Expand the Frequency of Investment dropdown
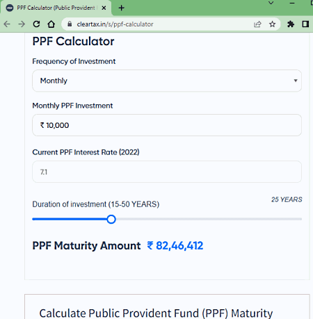This screenshot has width=313, height=319. pos(167,81)
